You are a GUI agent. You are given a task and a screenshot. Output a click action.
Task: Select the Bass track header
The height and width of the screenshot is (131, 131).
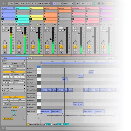click(x=22, y=8)
